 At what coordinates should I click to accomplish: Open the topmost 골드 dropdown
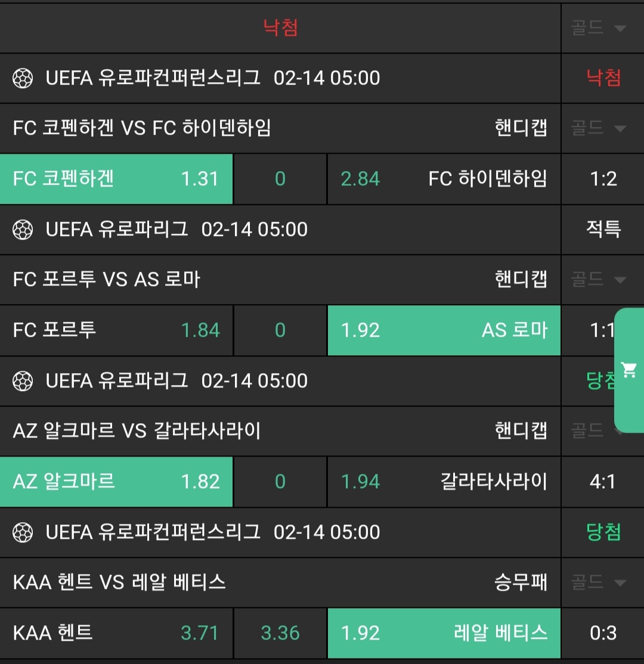point(599,28)
